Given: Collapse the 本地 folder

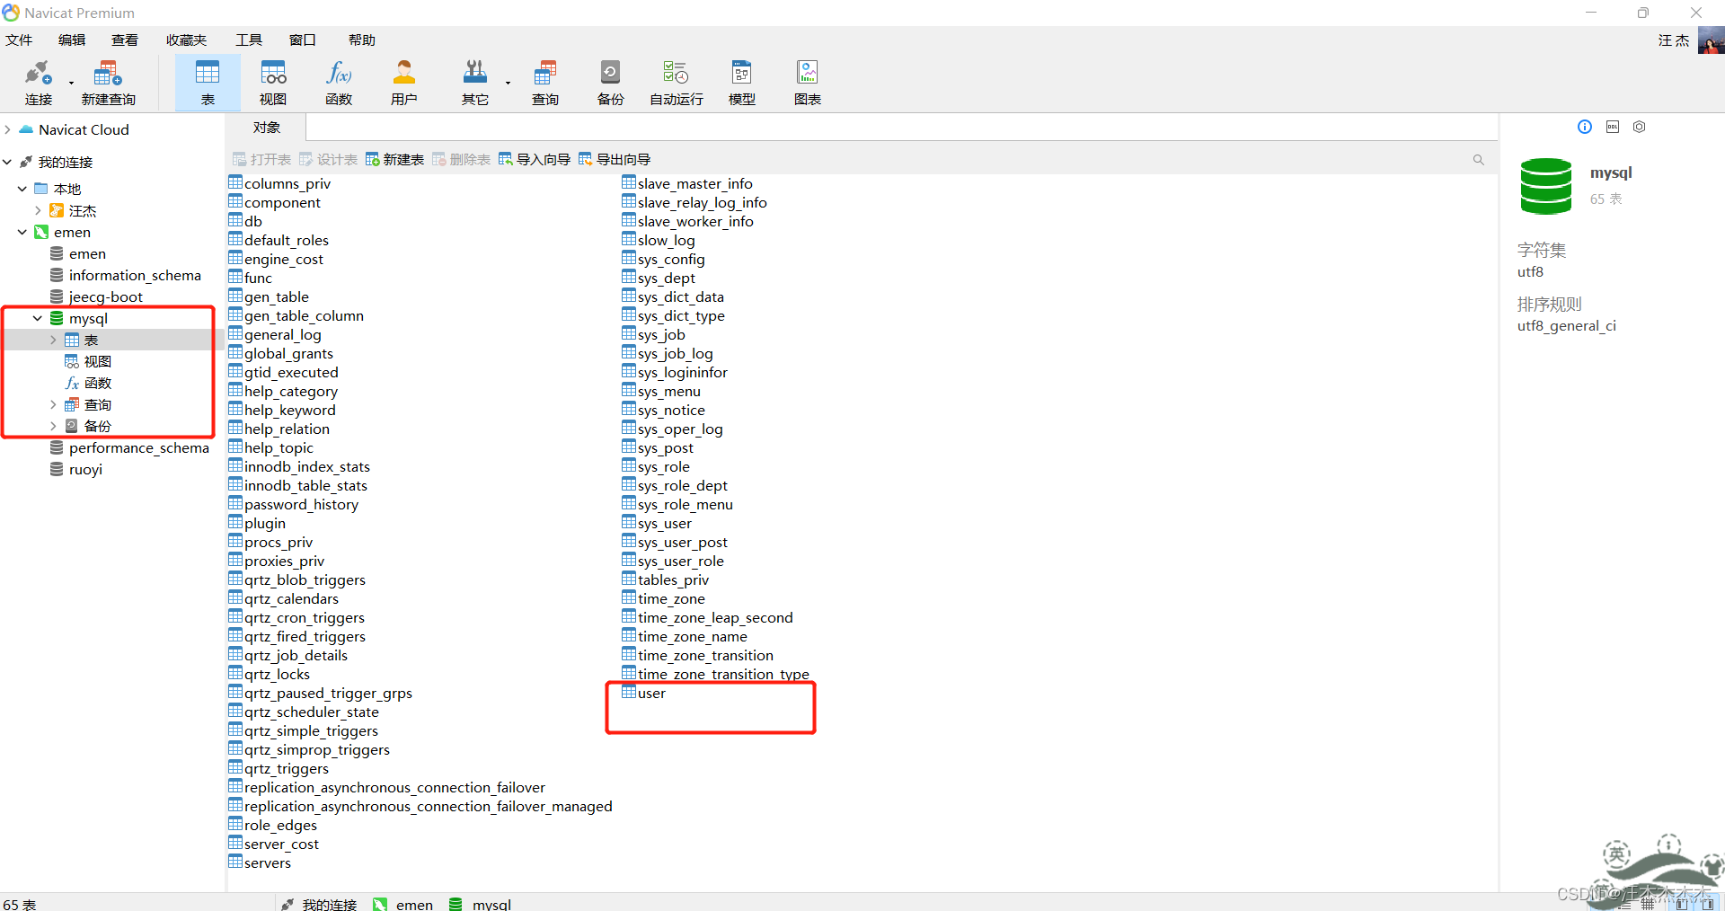Looking at the screenshot, I should (x=22, y=189).
